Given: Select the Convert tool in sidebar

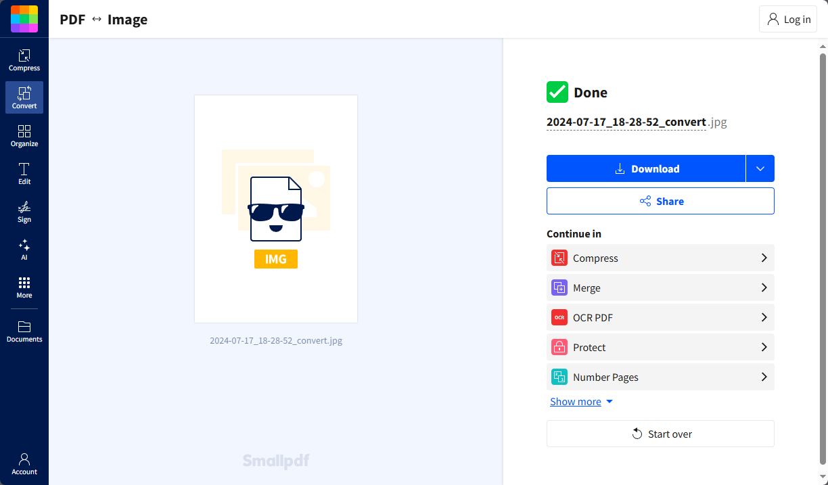Looking at the screenshot, I should pos(24,97).
